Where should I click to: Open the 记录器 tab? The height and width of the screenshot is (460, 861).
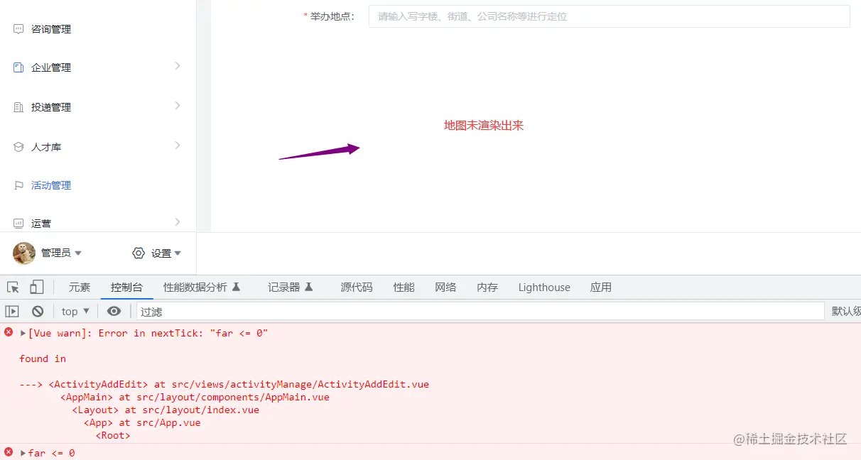pos(291,287)
